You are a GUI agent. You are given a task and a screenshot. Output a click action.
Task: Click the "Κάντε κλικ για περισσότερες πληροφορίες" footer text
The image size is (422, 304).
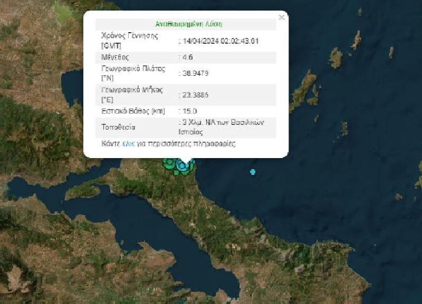click(169, 143)
